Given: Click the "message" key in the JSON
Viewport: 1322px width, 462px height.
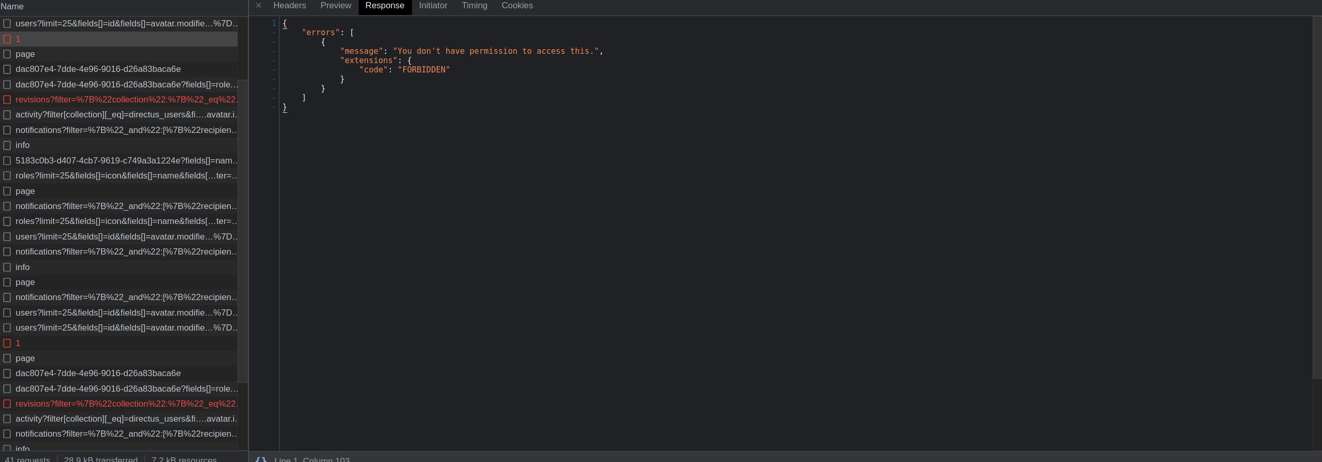Looking at the screenshot, I should tap(361, 51).
